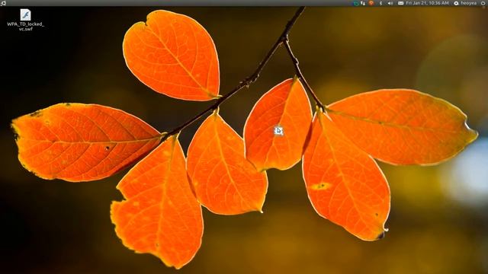Open the 'heoyea' user menu
488x274 pixels.
tap(469, 3)
